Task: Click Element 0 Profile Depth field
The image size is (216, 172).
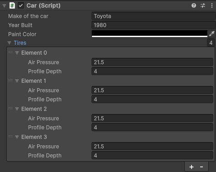Action: [152, 72]
